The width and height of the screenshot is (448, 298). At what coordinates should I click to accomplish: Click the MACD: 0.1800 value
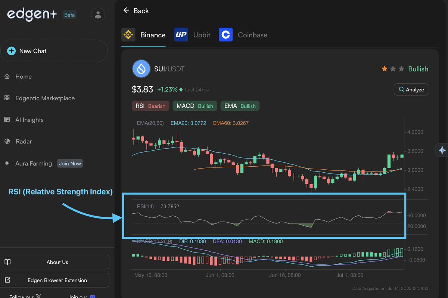[266, 241]
